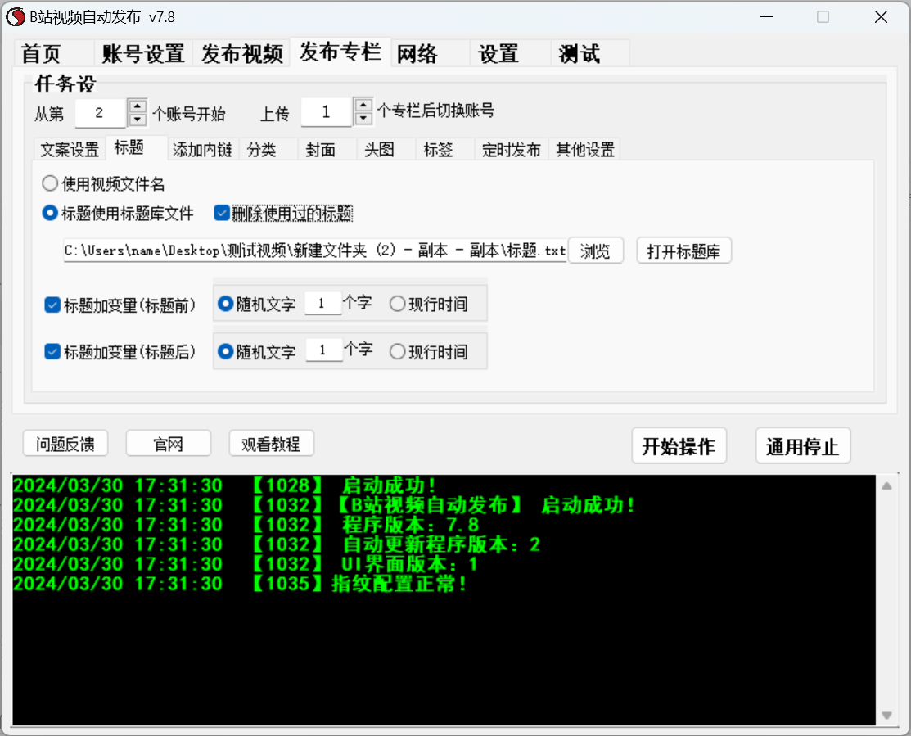This screenshot has width=911, height=736.
Task: Click the 浏览 button
Action: click(x=596, y=251)
